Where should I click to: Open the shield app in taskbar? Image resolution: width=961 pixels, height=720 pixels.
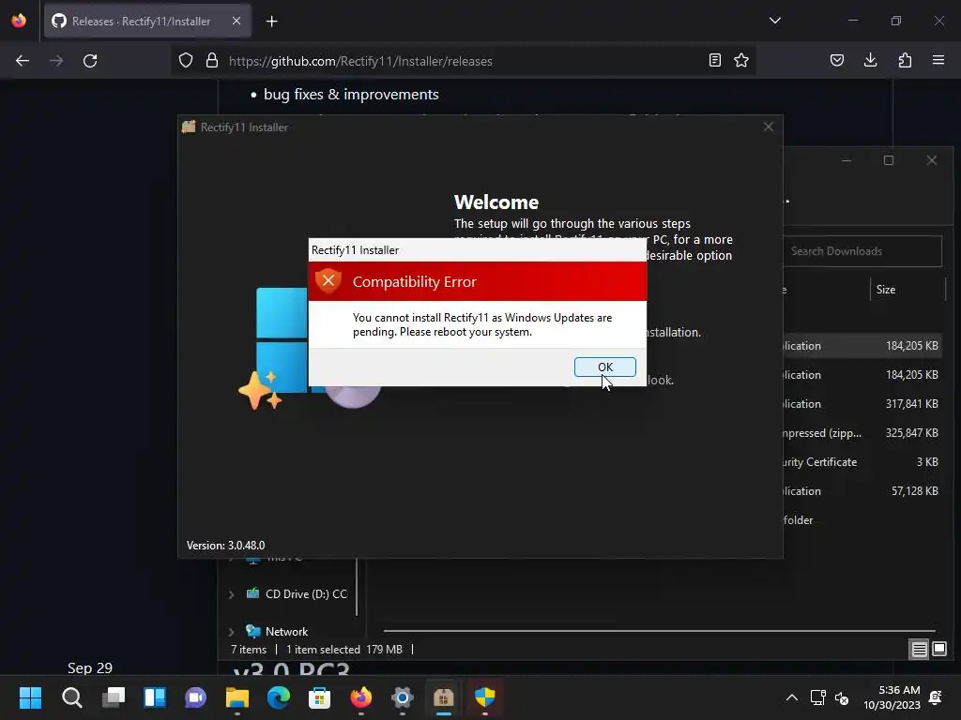coord(485,697)
